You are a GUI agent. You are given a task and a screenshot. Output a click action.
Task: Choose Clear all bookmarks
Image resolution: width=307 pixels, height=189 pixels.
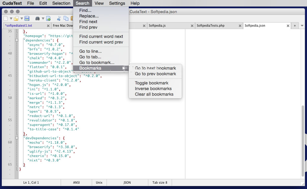(154, 94)
